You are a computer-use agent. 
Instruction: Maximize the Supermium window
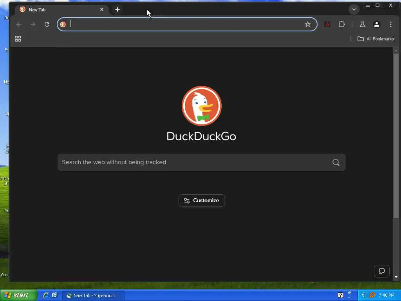click(x=378, y=5)
